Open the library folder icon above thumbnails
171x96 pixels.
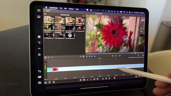click(x=45, y=14)
